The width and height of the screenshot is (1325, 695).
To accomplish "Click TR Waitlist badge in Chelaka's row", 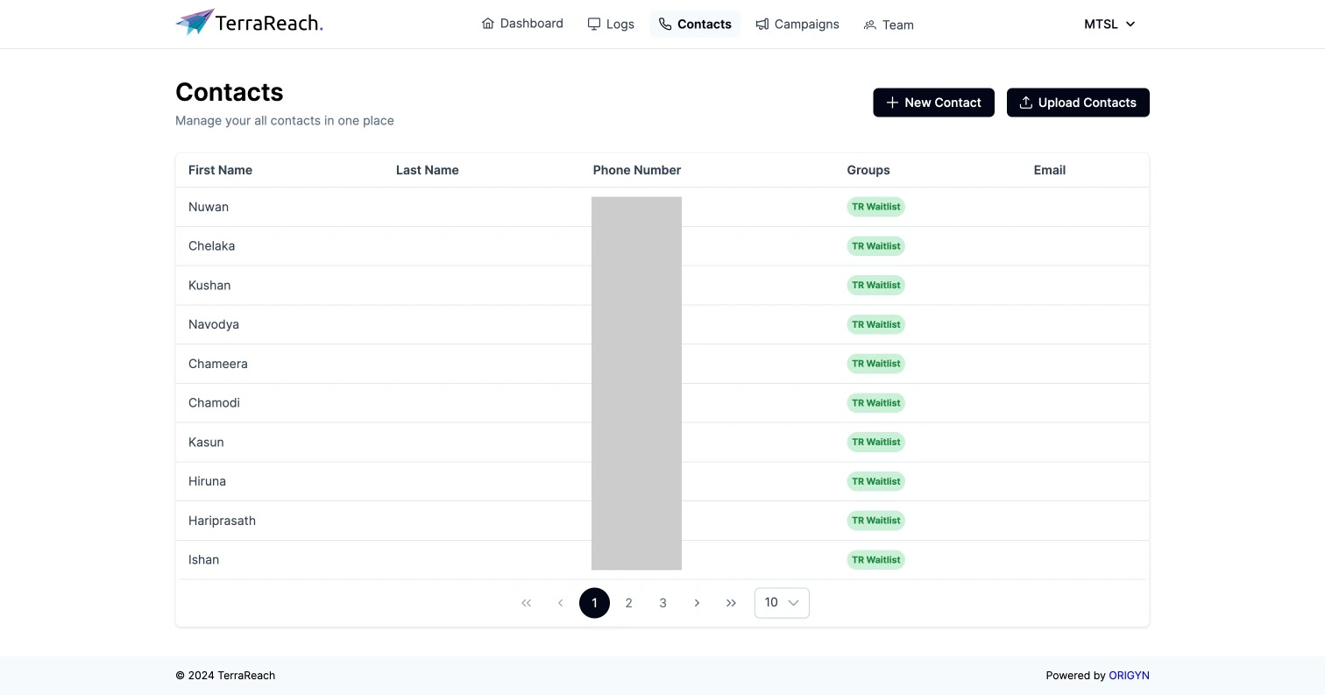I will tap(876, 246).
